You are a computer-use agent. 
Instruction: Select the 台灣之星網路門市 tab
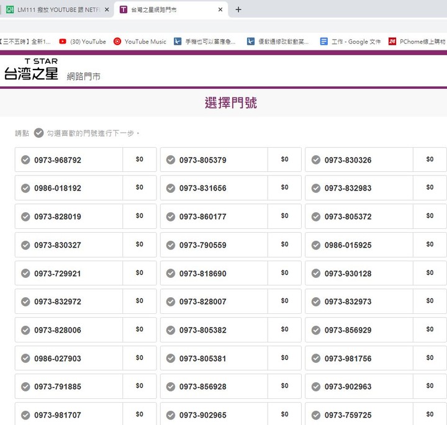171,10
